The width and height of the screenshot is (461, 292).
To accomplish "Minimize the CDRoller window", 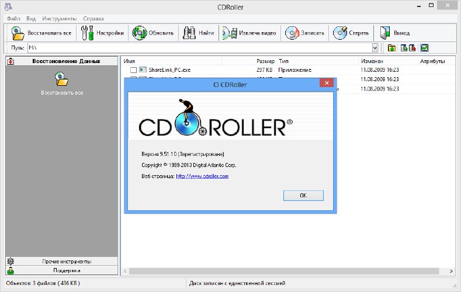I will pos(419,6).
